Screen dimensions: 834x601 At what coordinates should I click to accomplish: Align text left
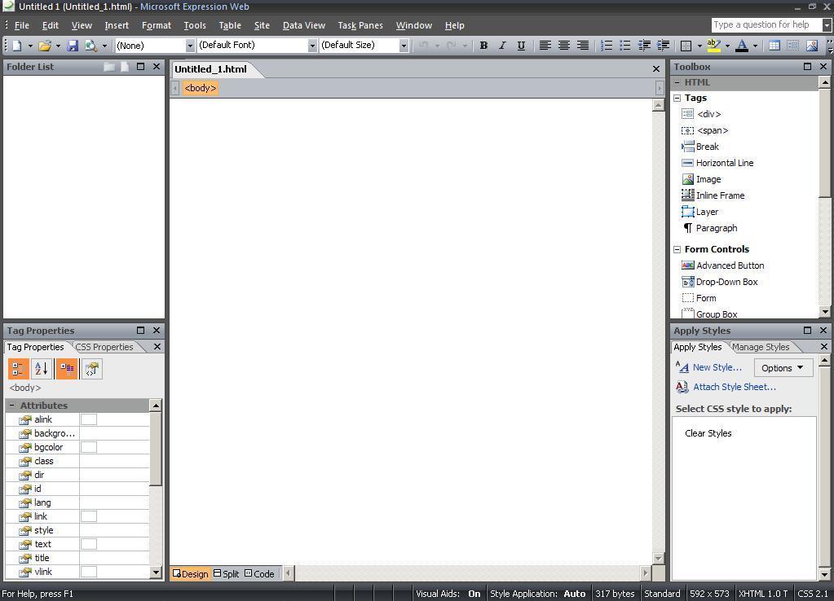tap(545, 46)
